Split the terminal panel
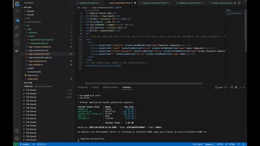This screenshot has width=260, height=146. tap(232, 87)
